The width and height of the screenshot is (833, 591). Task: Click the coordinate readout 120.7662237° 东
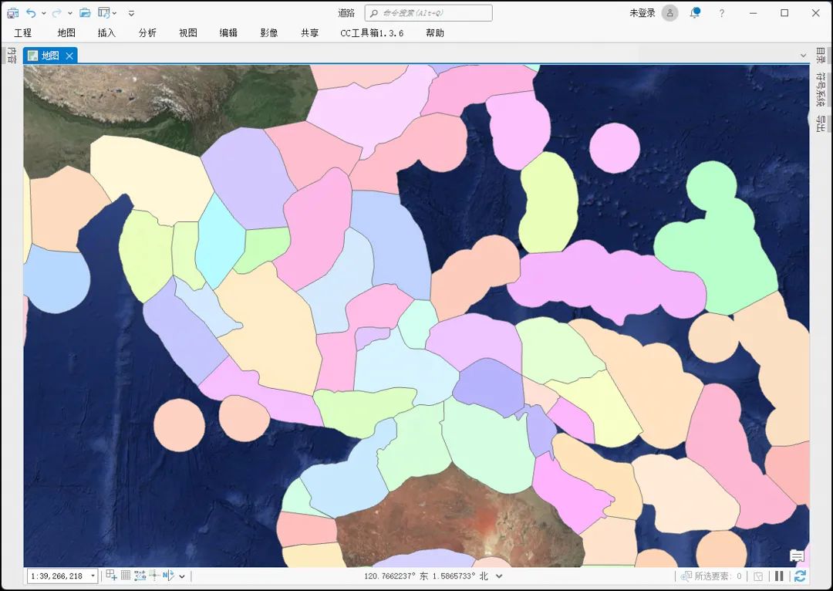[396, 576]
